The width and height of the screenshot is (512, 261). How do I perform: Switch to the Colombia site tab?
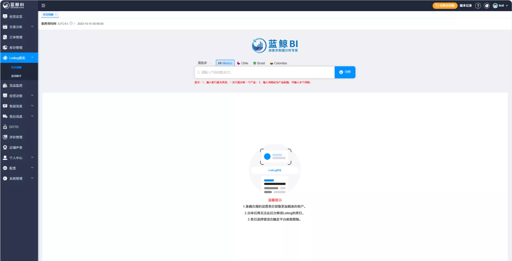[278, 63]
